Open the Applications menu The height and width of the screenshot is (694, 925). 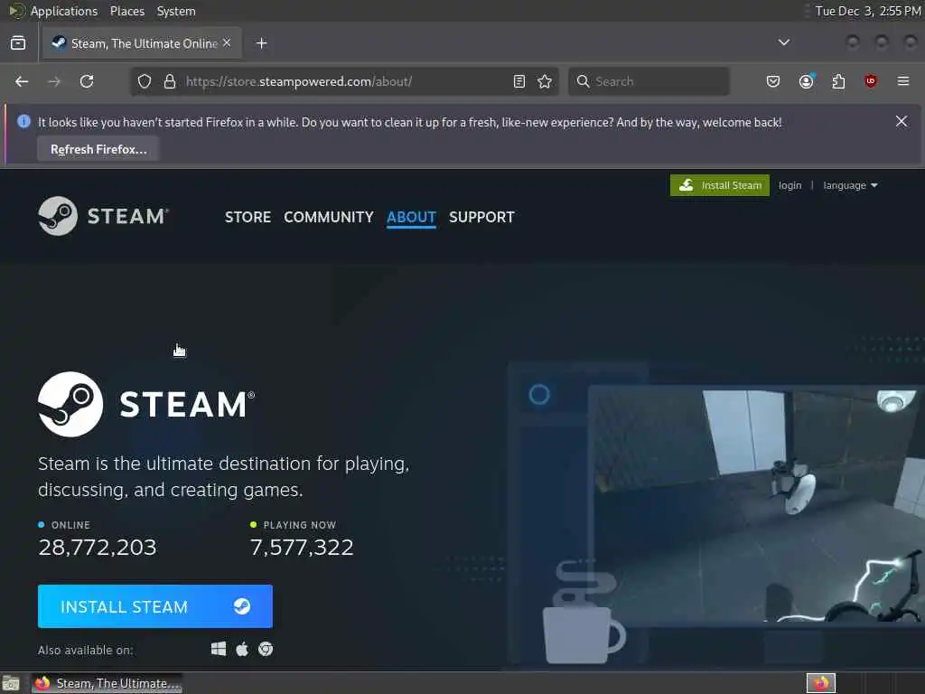tap(64, 11)
